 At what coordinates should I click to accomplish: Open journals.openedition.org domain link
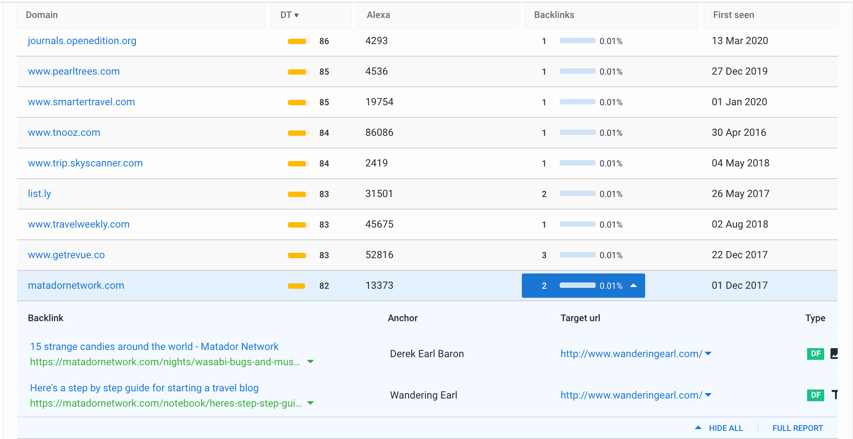pos(82,41)
